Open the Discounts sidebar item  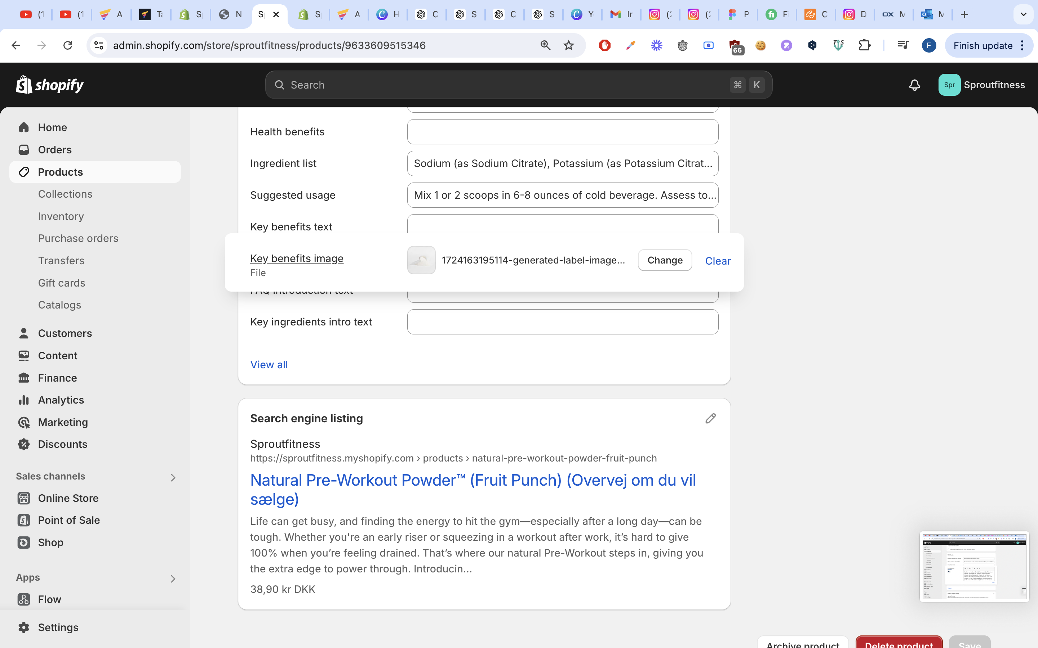click(x=63, y=444)
